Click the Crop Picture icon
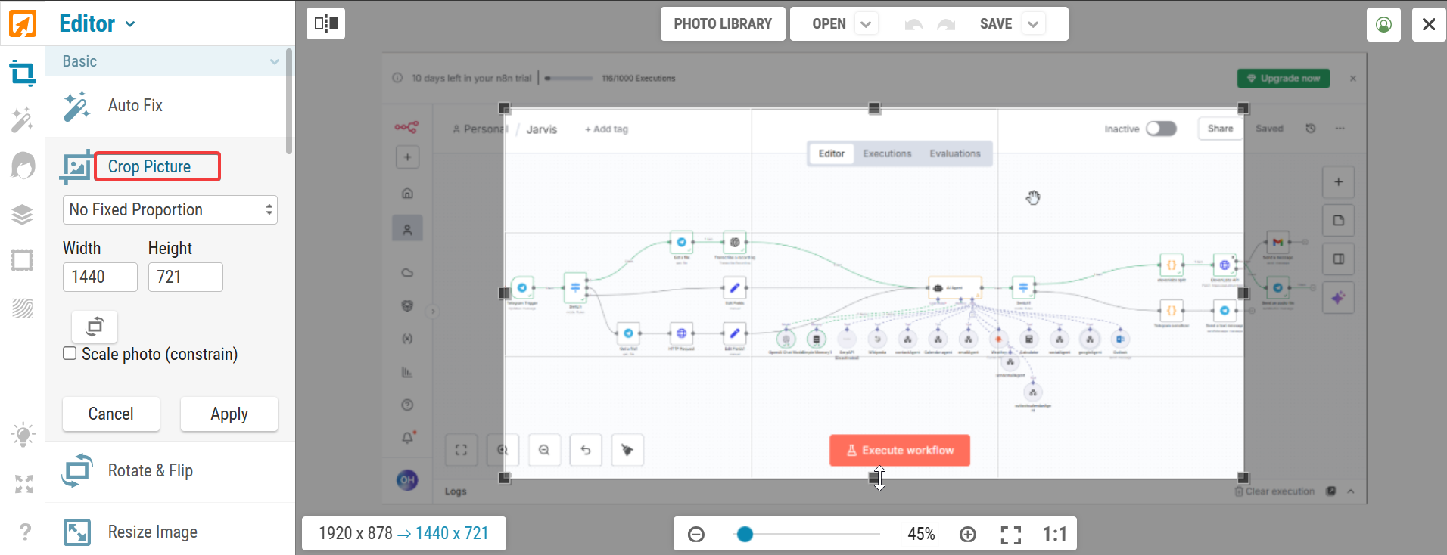The image size is (1447, 555). pos(76,167)
